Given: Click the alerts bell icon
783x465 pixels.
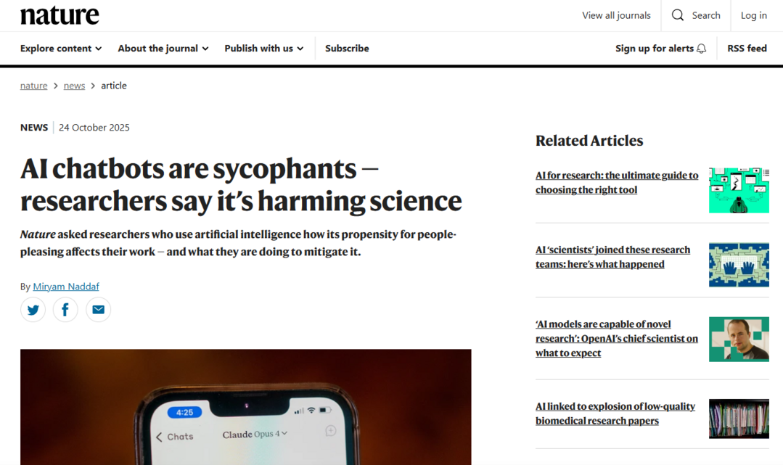Looking at the screenshot, I should (701, 49).
